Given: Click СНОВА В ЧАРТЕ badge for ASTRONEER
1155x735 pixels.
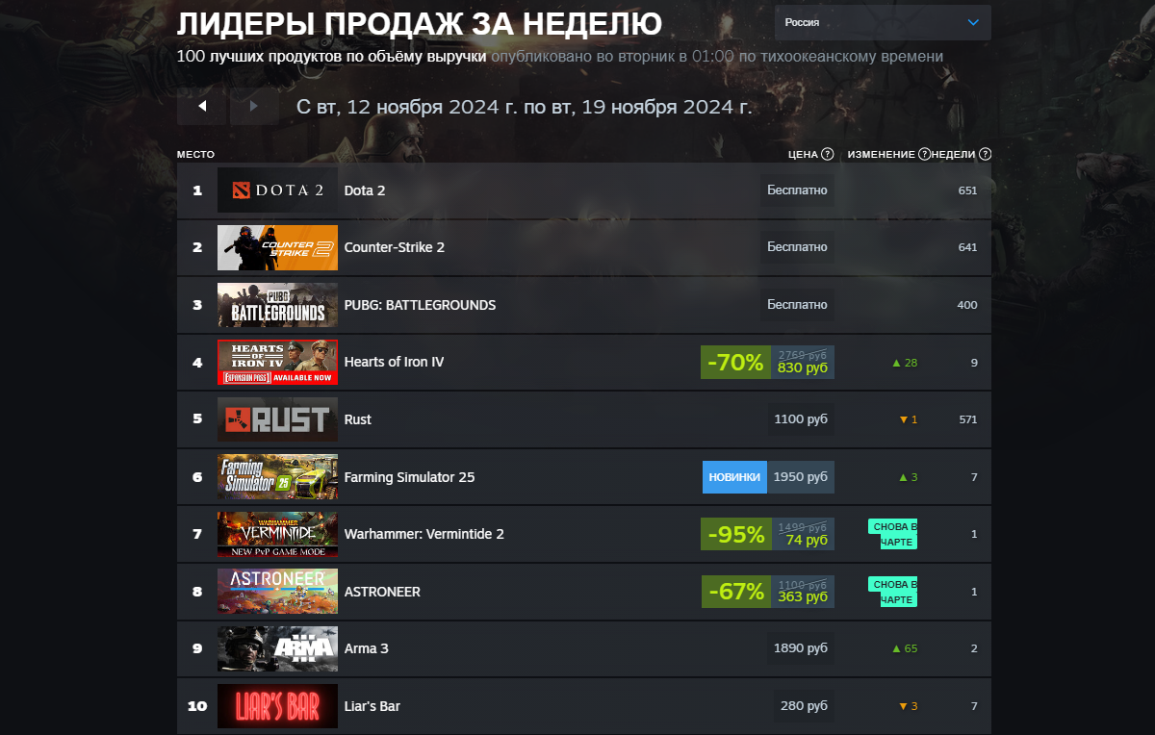Looking at the screenshot, I should (x=893, y=592).
